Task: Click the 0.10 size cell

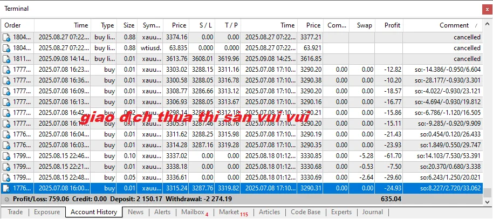Action: pos(127,156)
